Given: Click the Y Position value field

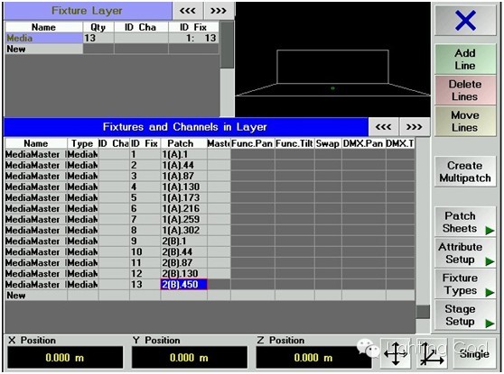Looking at the screenshot, I should tap(190, 357).
